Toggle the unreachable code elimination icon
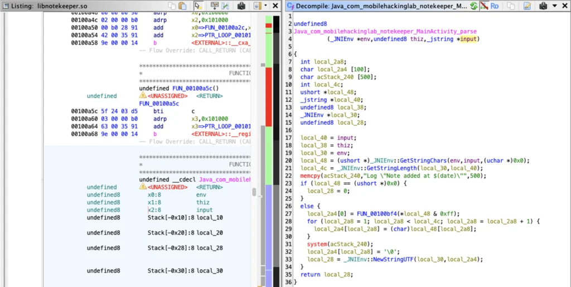 pos(484,6)
